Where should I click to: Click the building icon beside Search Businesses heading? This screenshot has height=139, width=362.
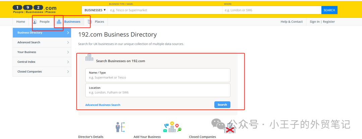tap(89, 57)
